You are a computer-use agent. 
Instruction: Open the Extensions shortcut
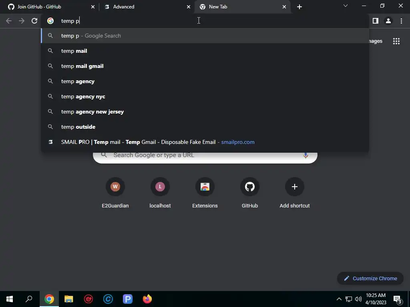tap(205, 193)
